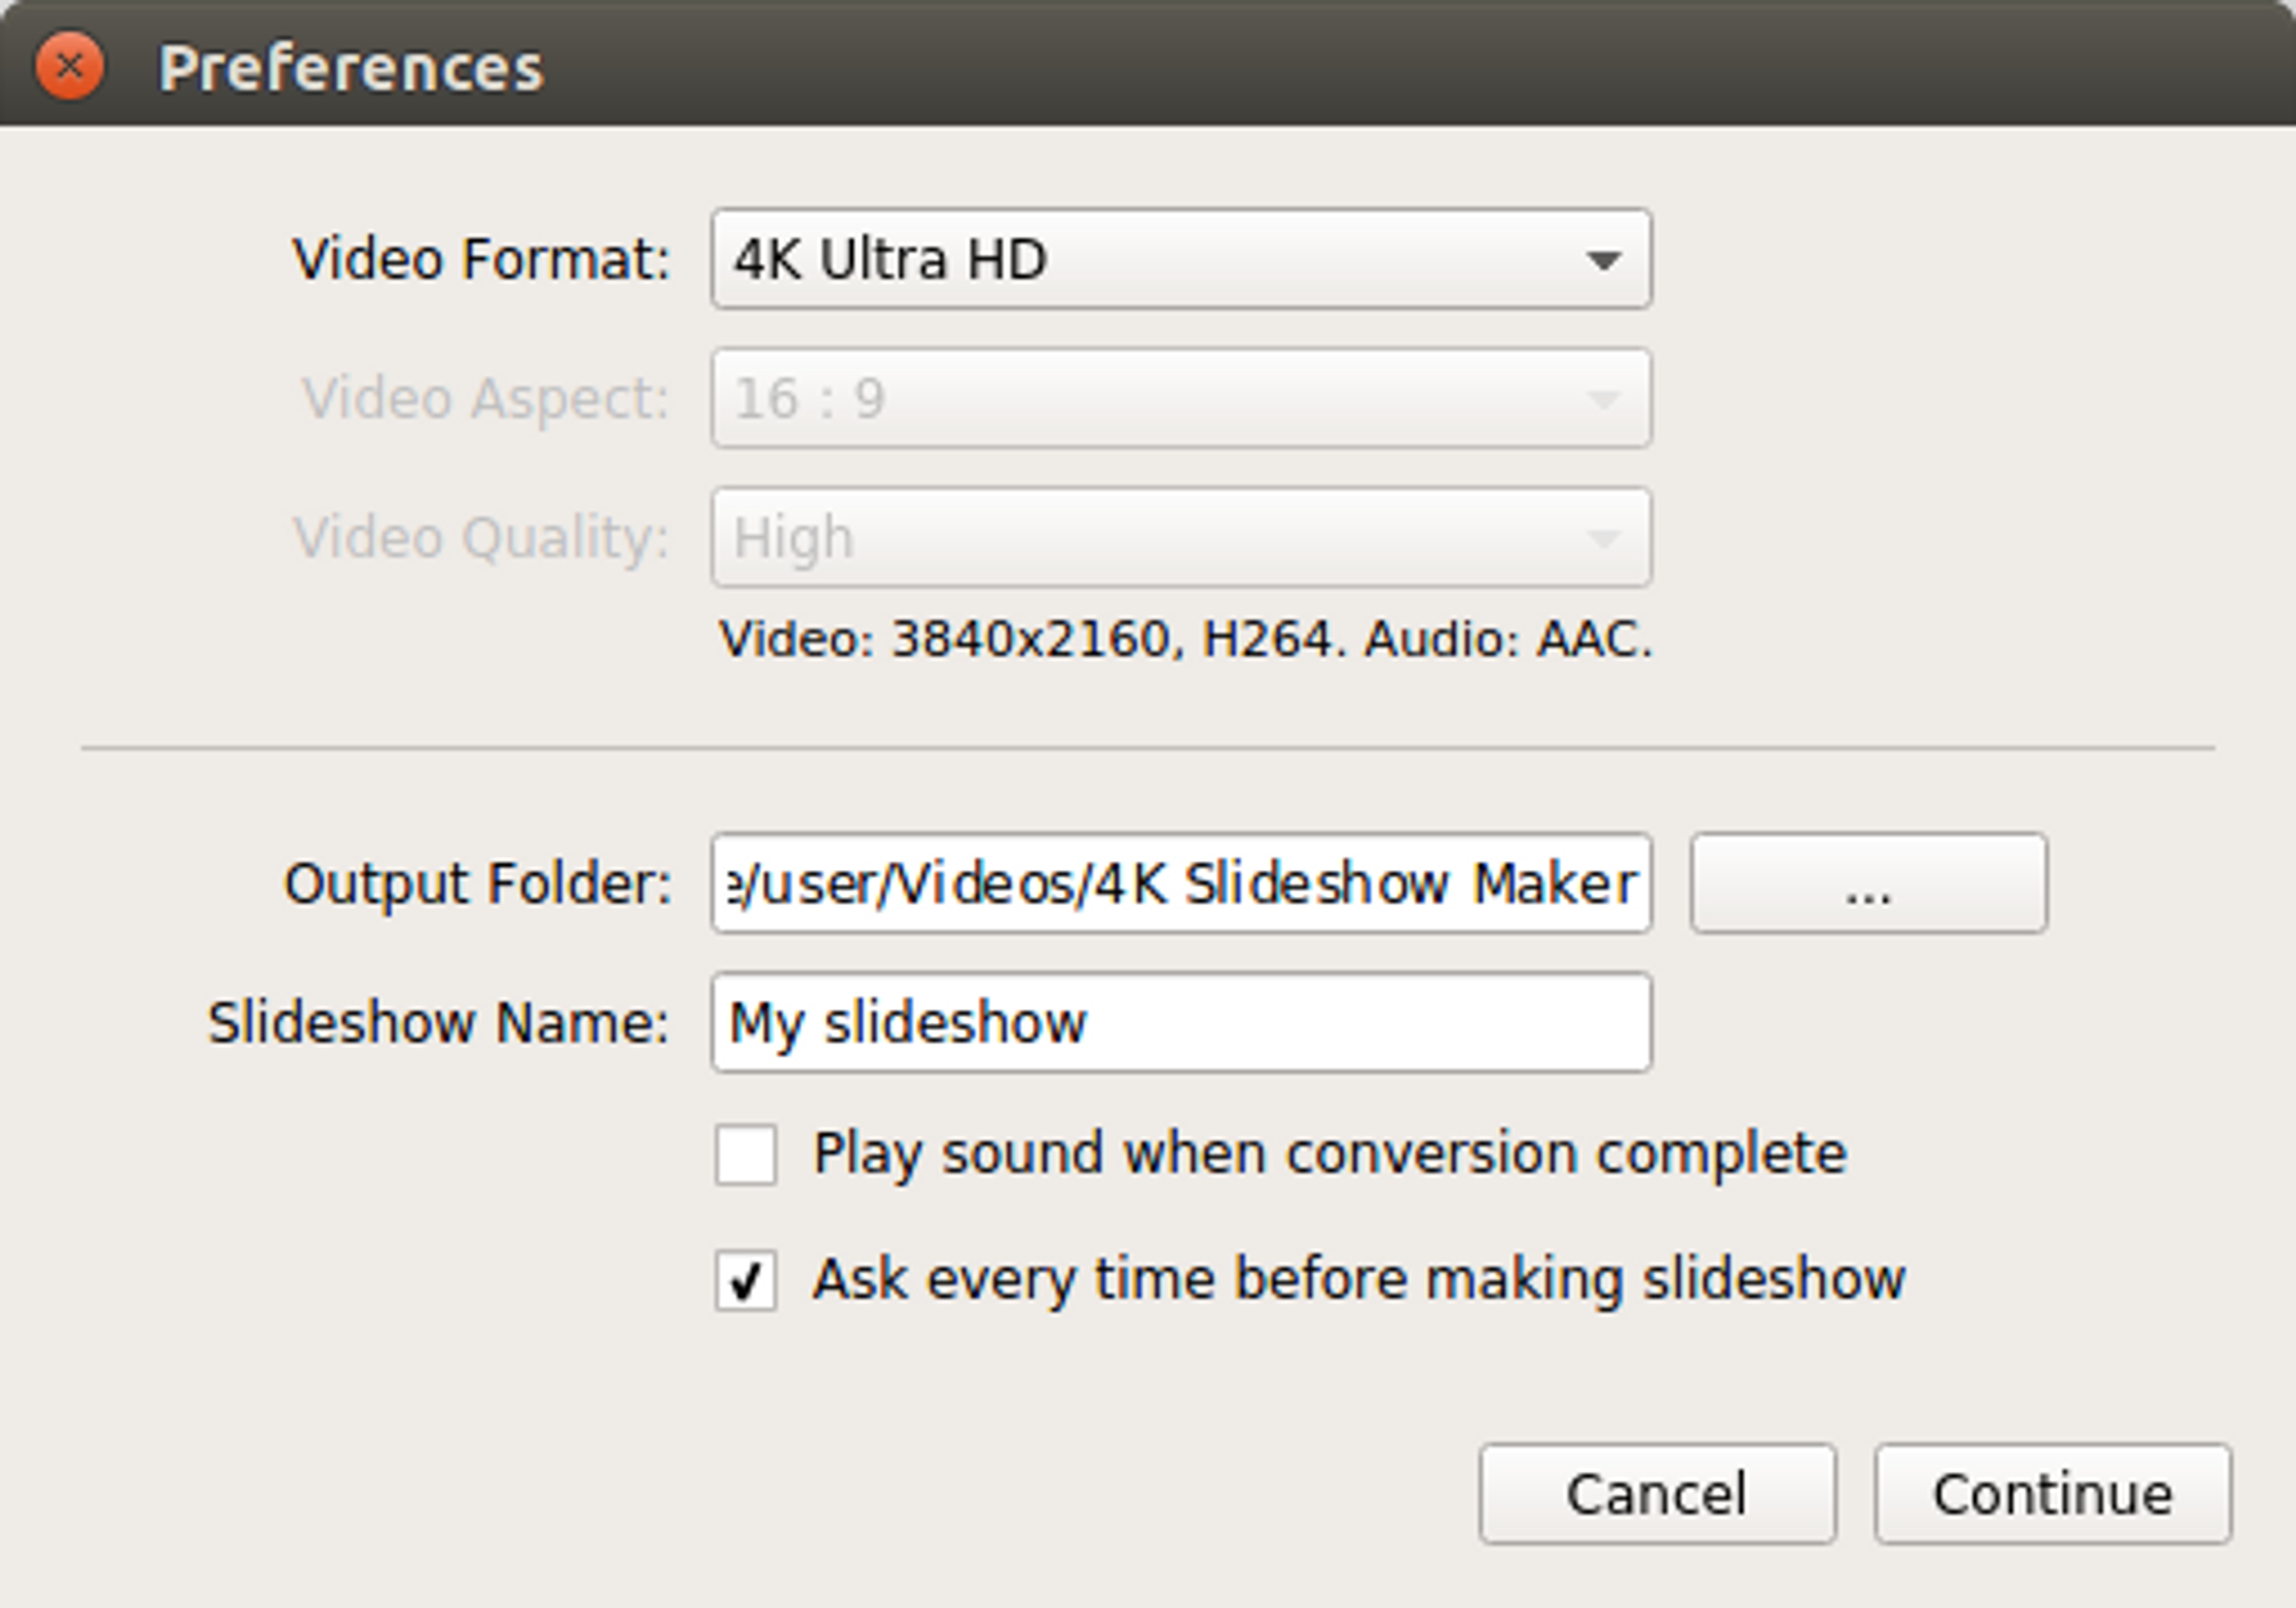Open the Video Format dropdown
Image resolution: width=2296 pixels, height=1608 pixels.
[1181, 259]
